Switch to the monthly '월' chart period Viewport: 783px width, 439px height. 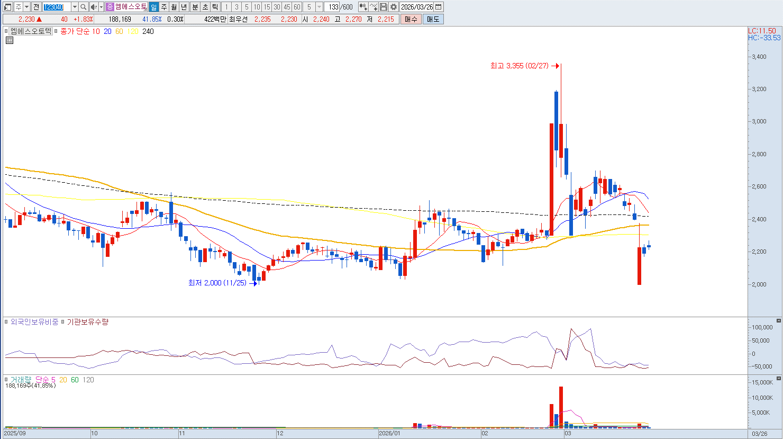coord(174,7)
